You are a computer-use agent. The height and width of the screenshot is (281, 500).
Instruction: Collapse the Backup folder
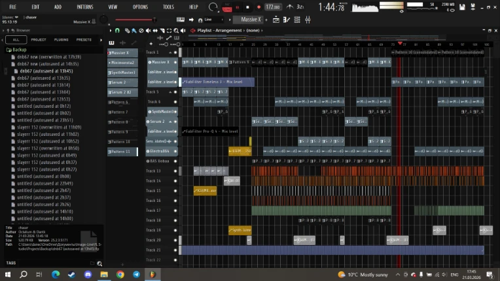coord(16,50)
